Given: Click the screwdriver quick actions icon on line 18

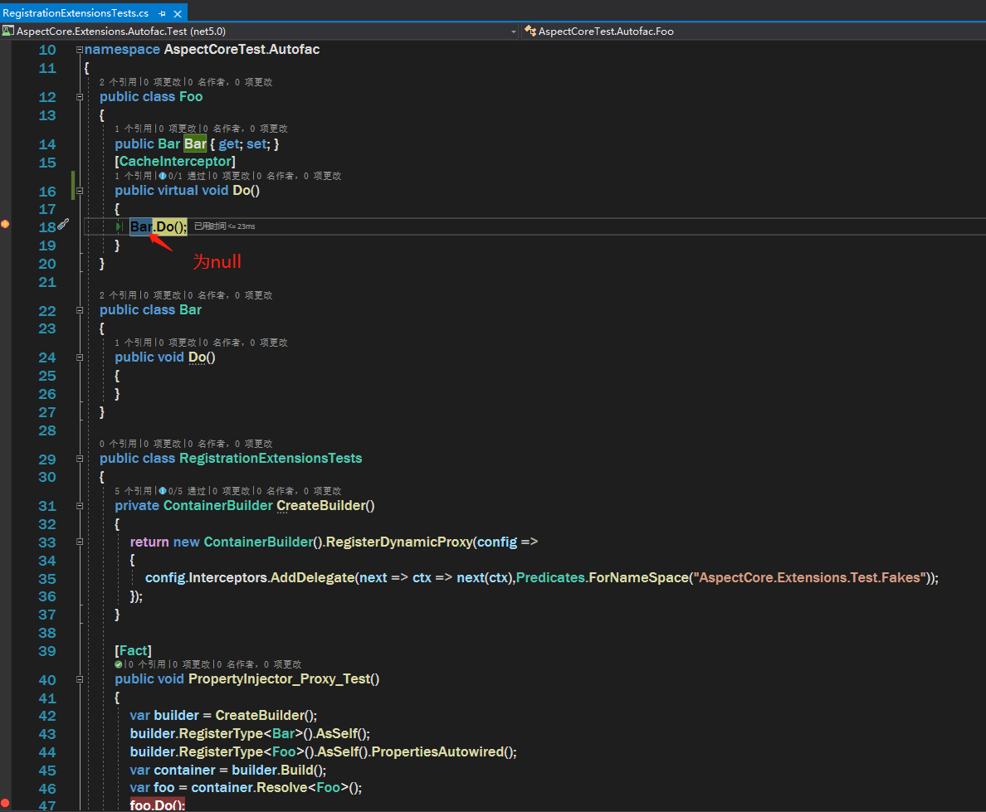Looking at the screenshot, I should coord(63,225).
